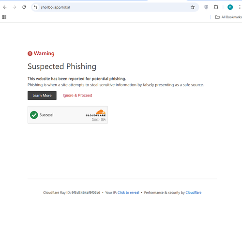Viewport: 242px width, 239px height.
Task: Bookmark this page with the star icon
Action: click(193, 7)
